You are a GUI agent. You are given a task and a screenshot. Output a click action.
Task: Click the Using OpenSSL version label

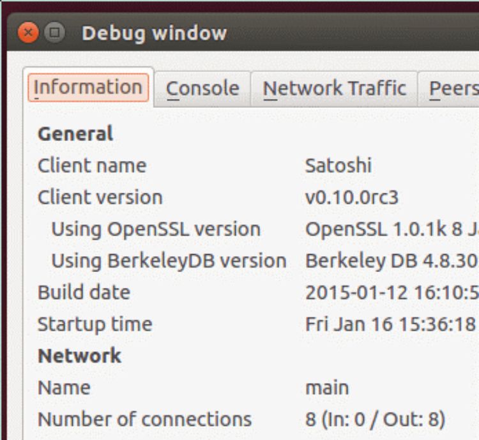click(156, 229)
